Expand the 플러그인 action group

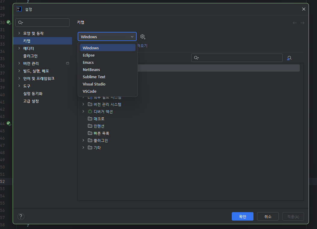83,140
